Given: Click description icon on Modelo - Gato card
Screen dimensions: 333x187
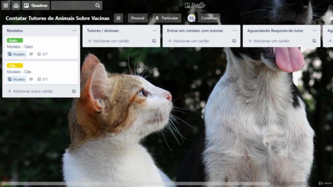Looking at the screenshot, I should pos(31,54).
